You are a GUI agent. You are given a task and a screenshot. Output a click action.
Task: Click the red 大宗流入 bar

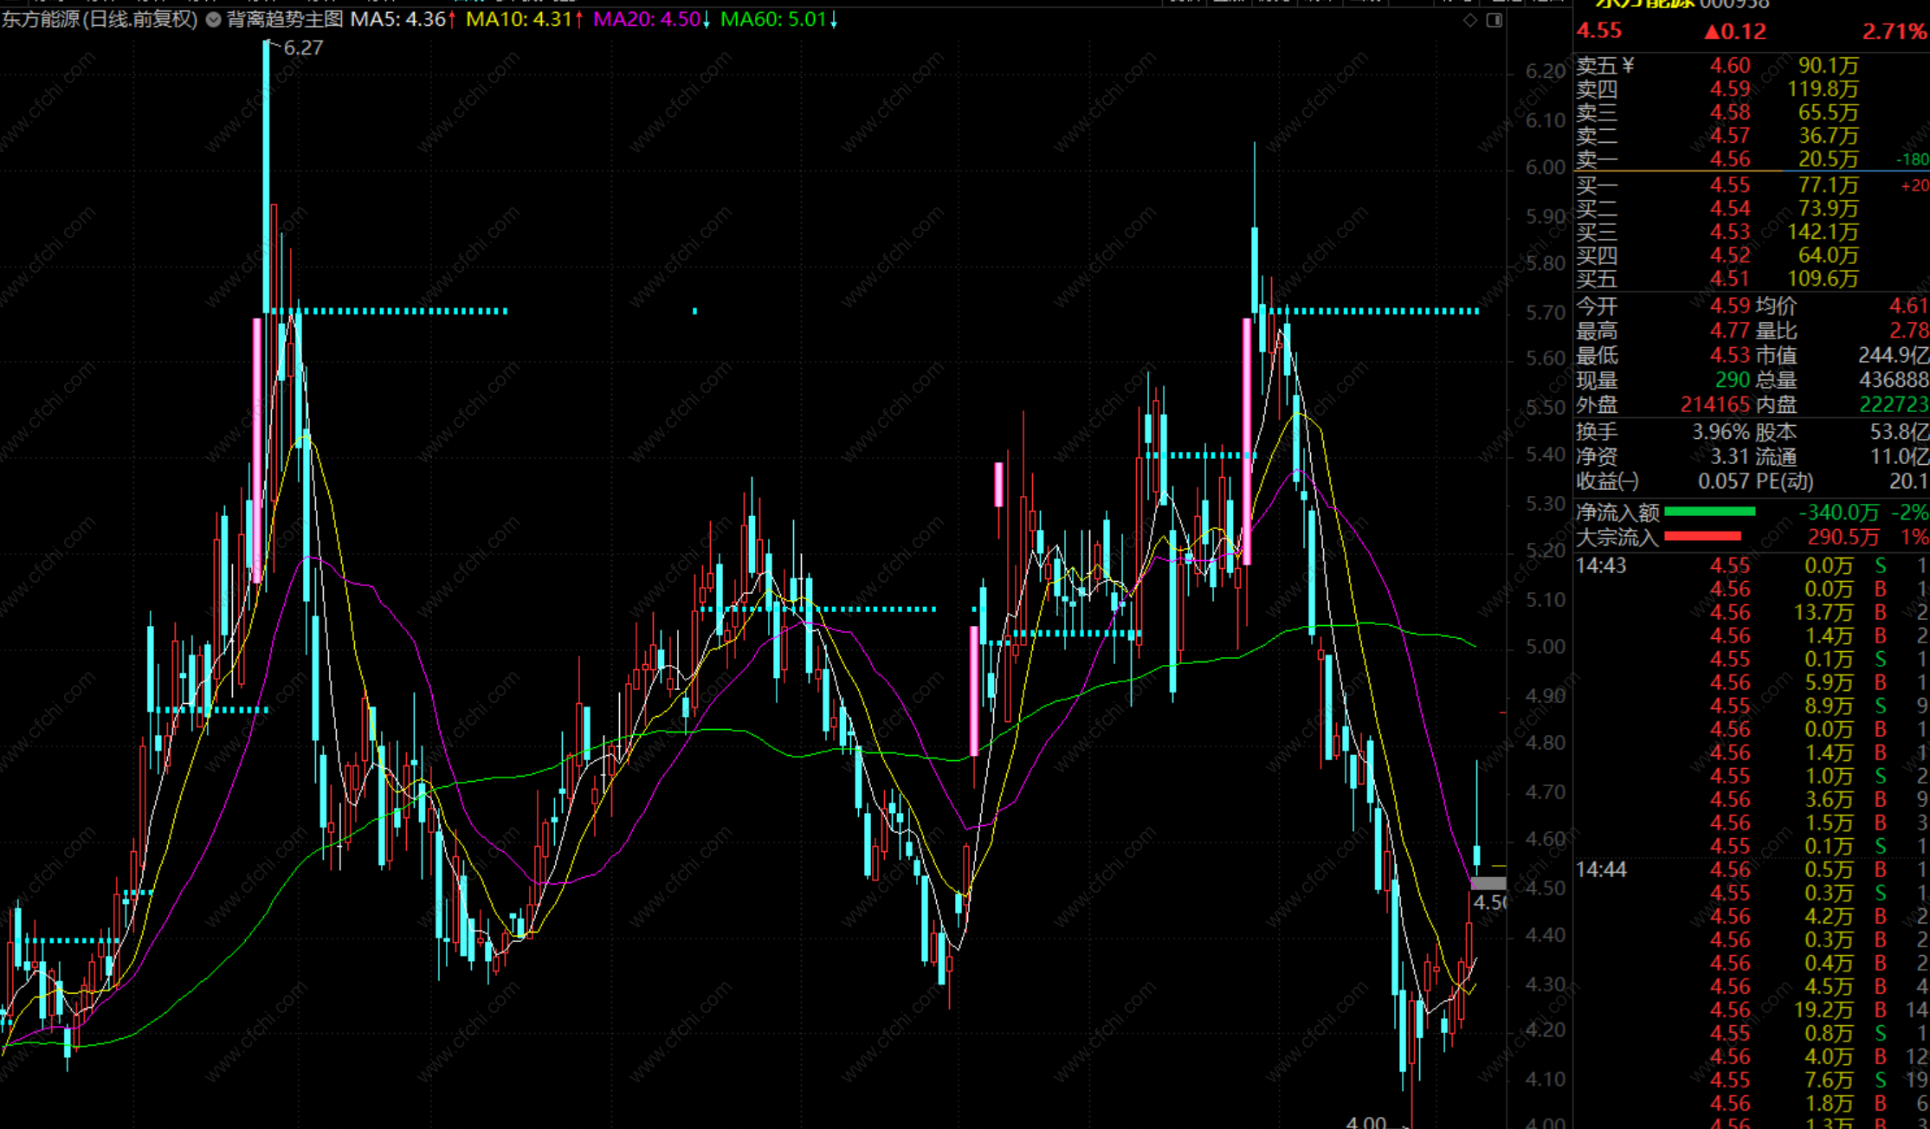[x=1702, y=537]
